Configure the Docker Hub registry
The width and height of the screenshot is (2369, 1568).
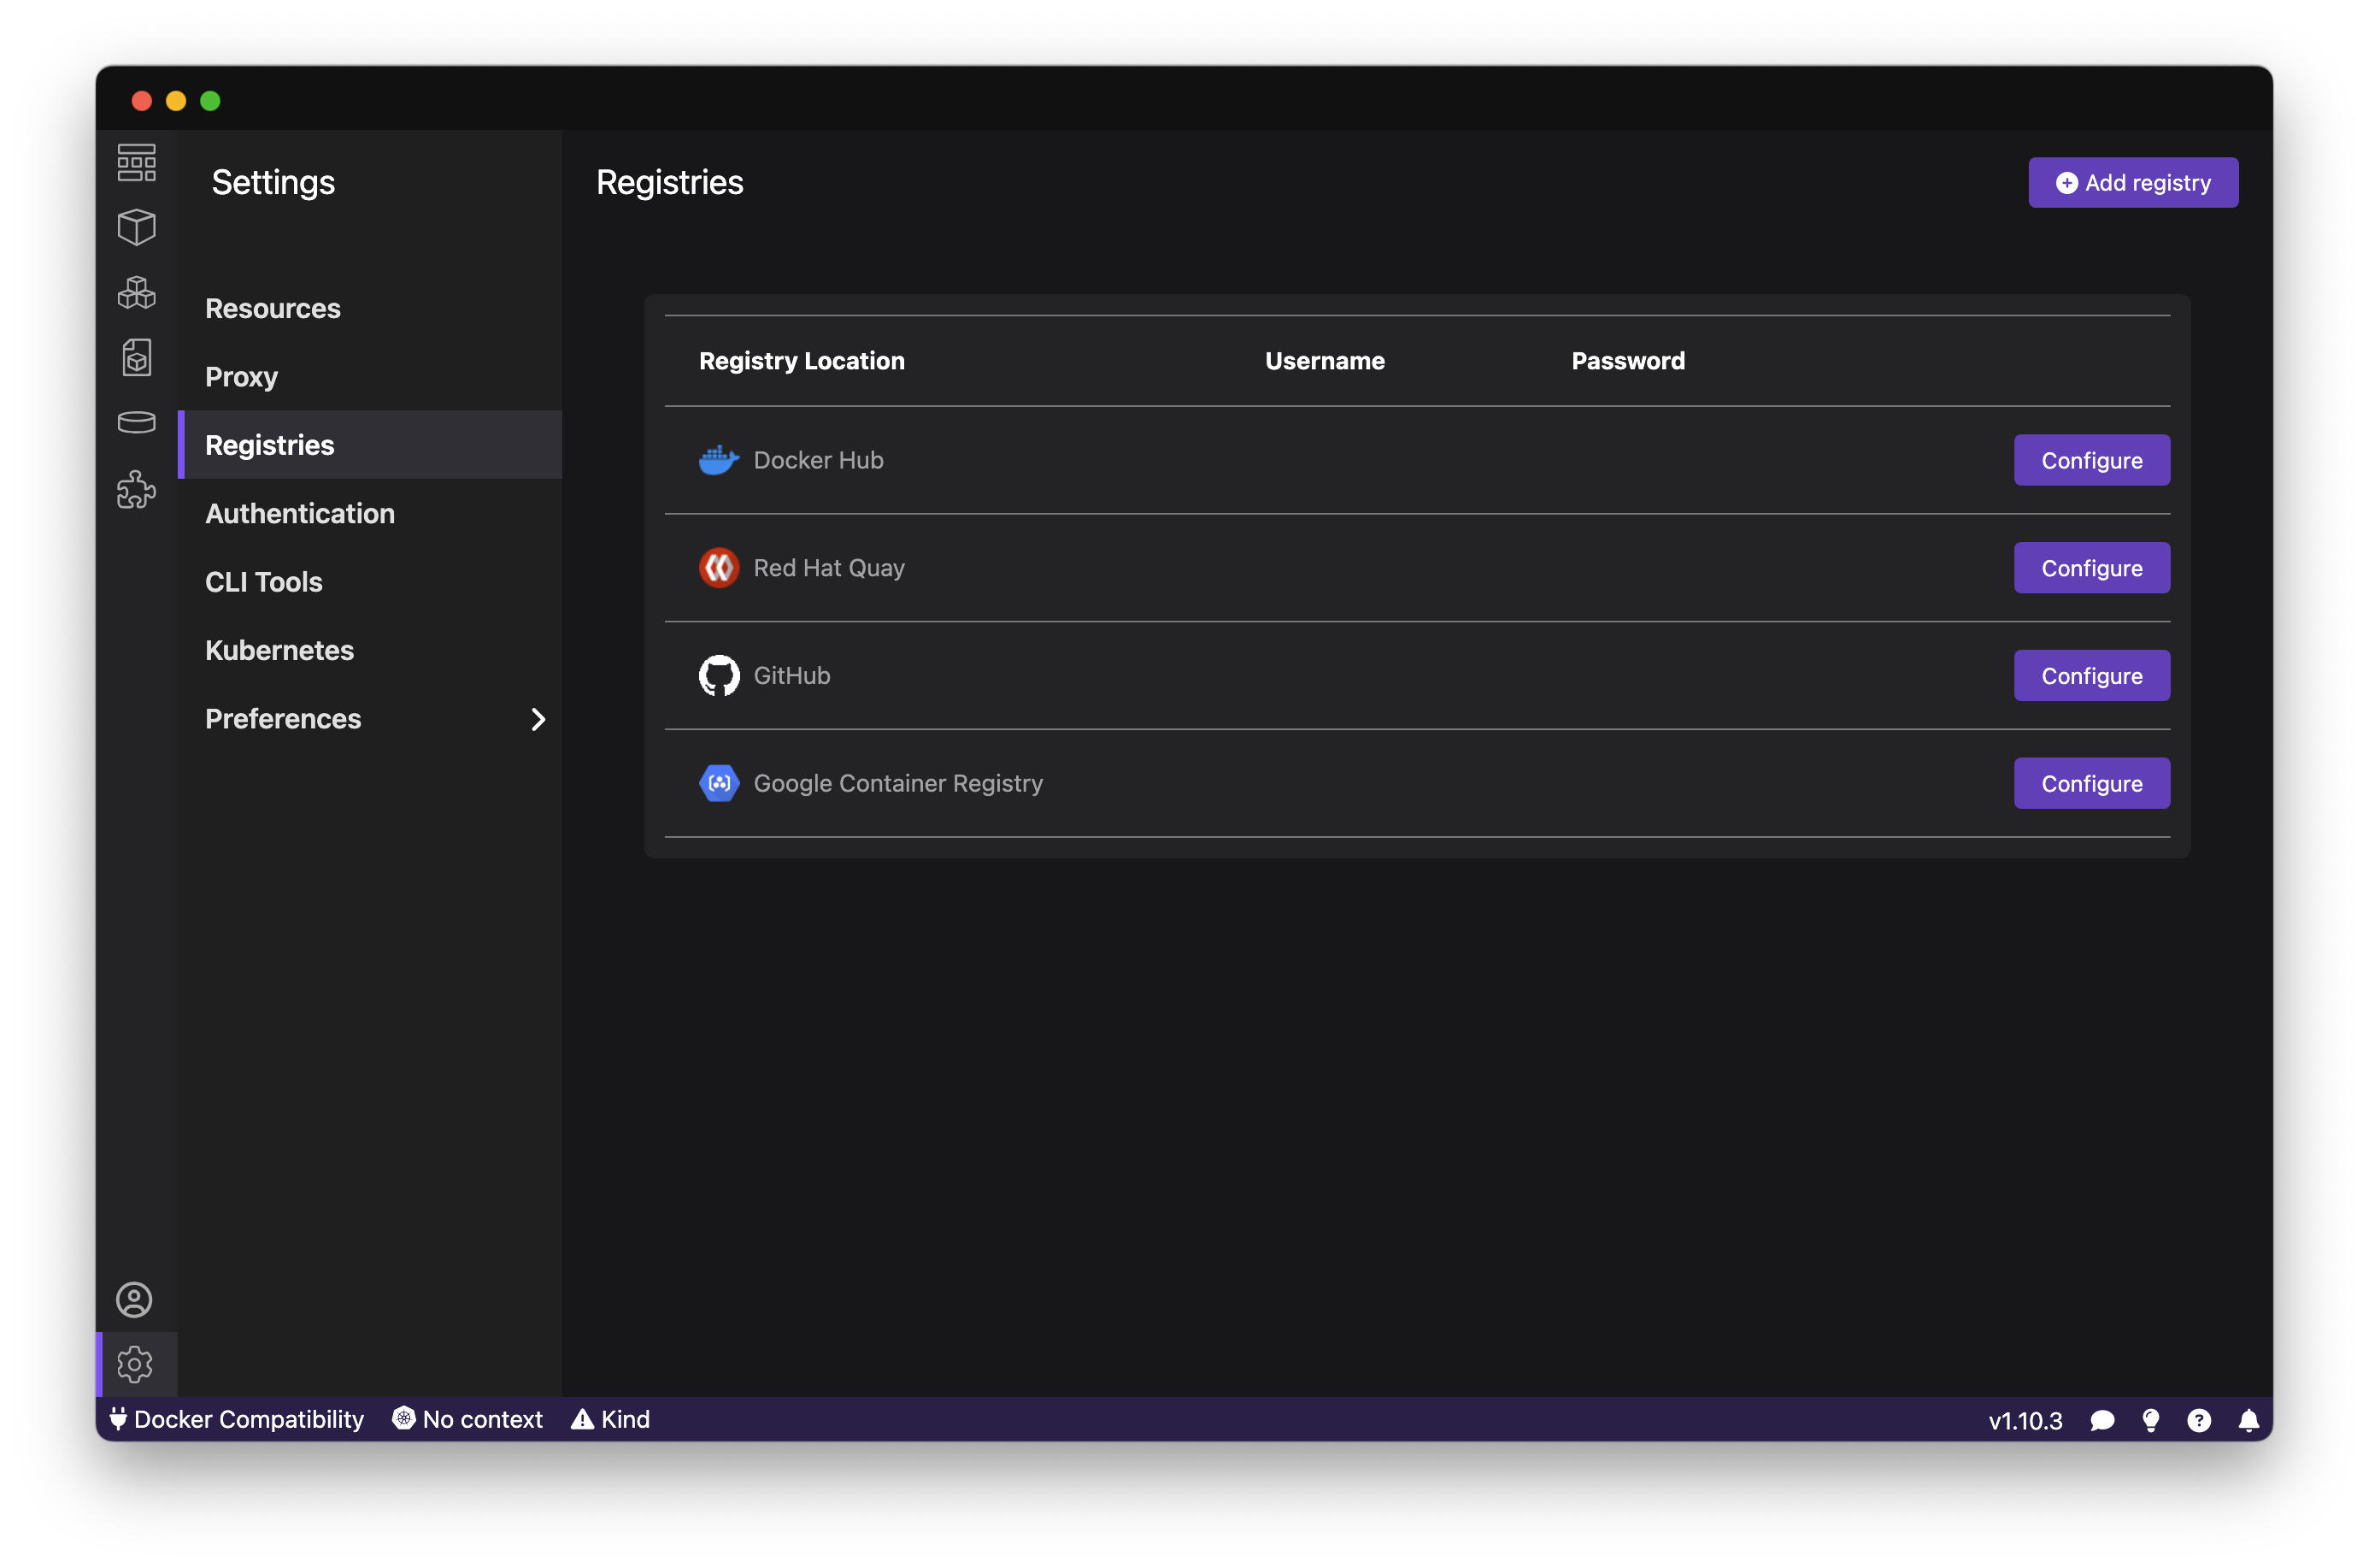click(2091, 460)
